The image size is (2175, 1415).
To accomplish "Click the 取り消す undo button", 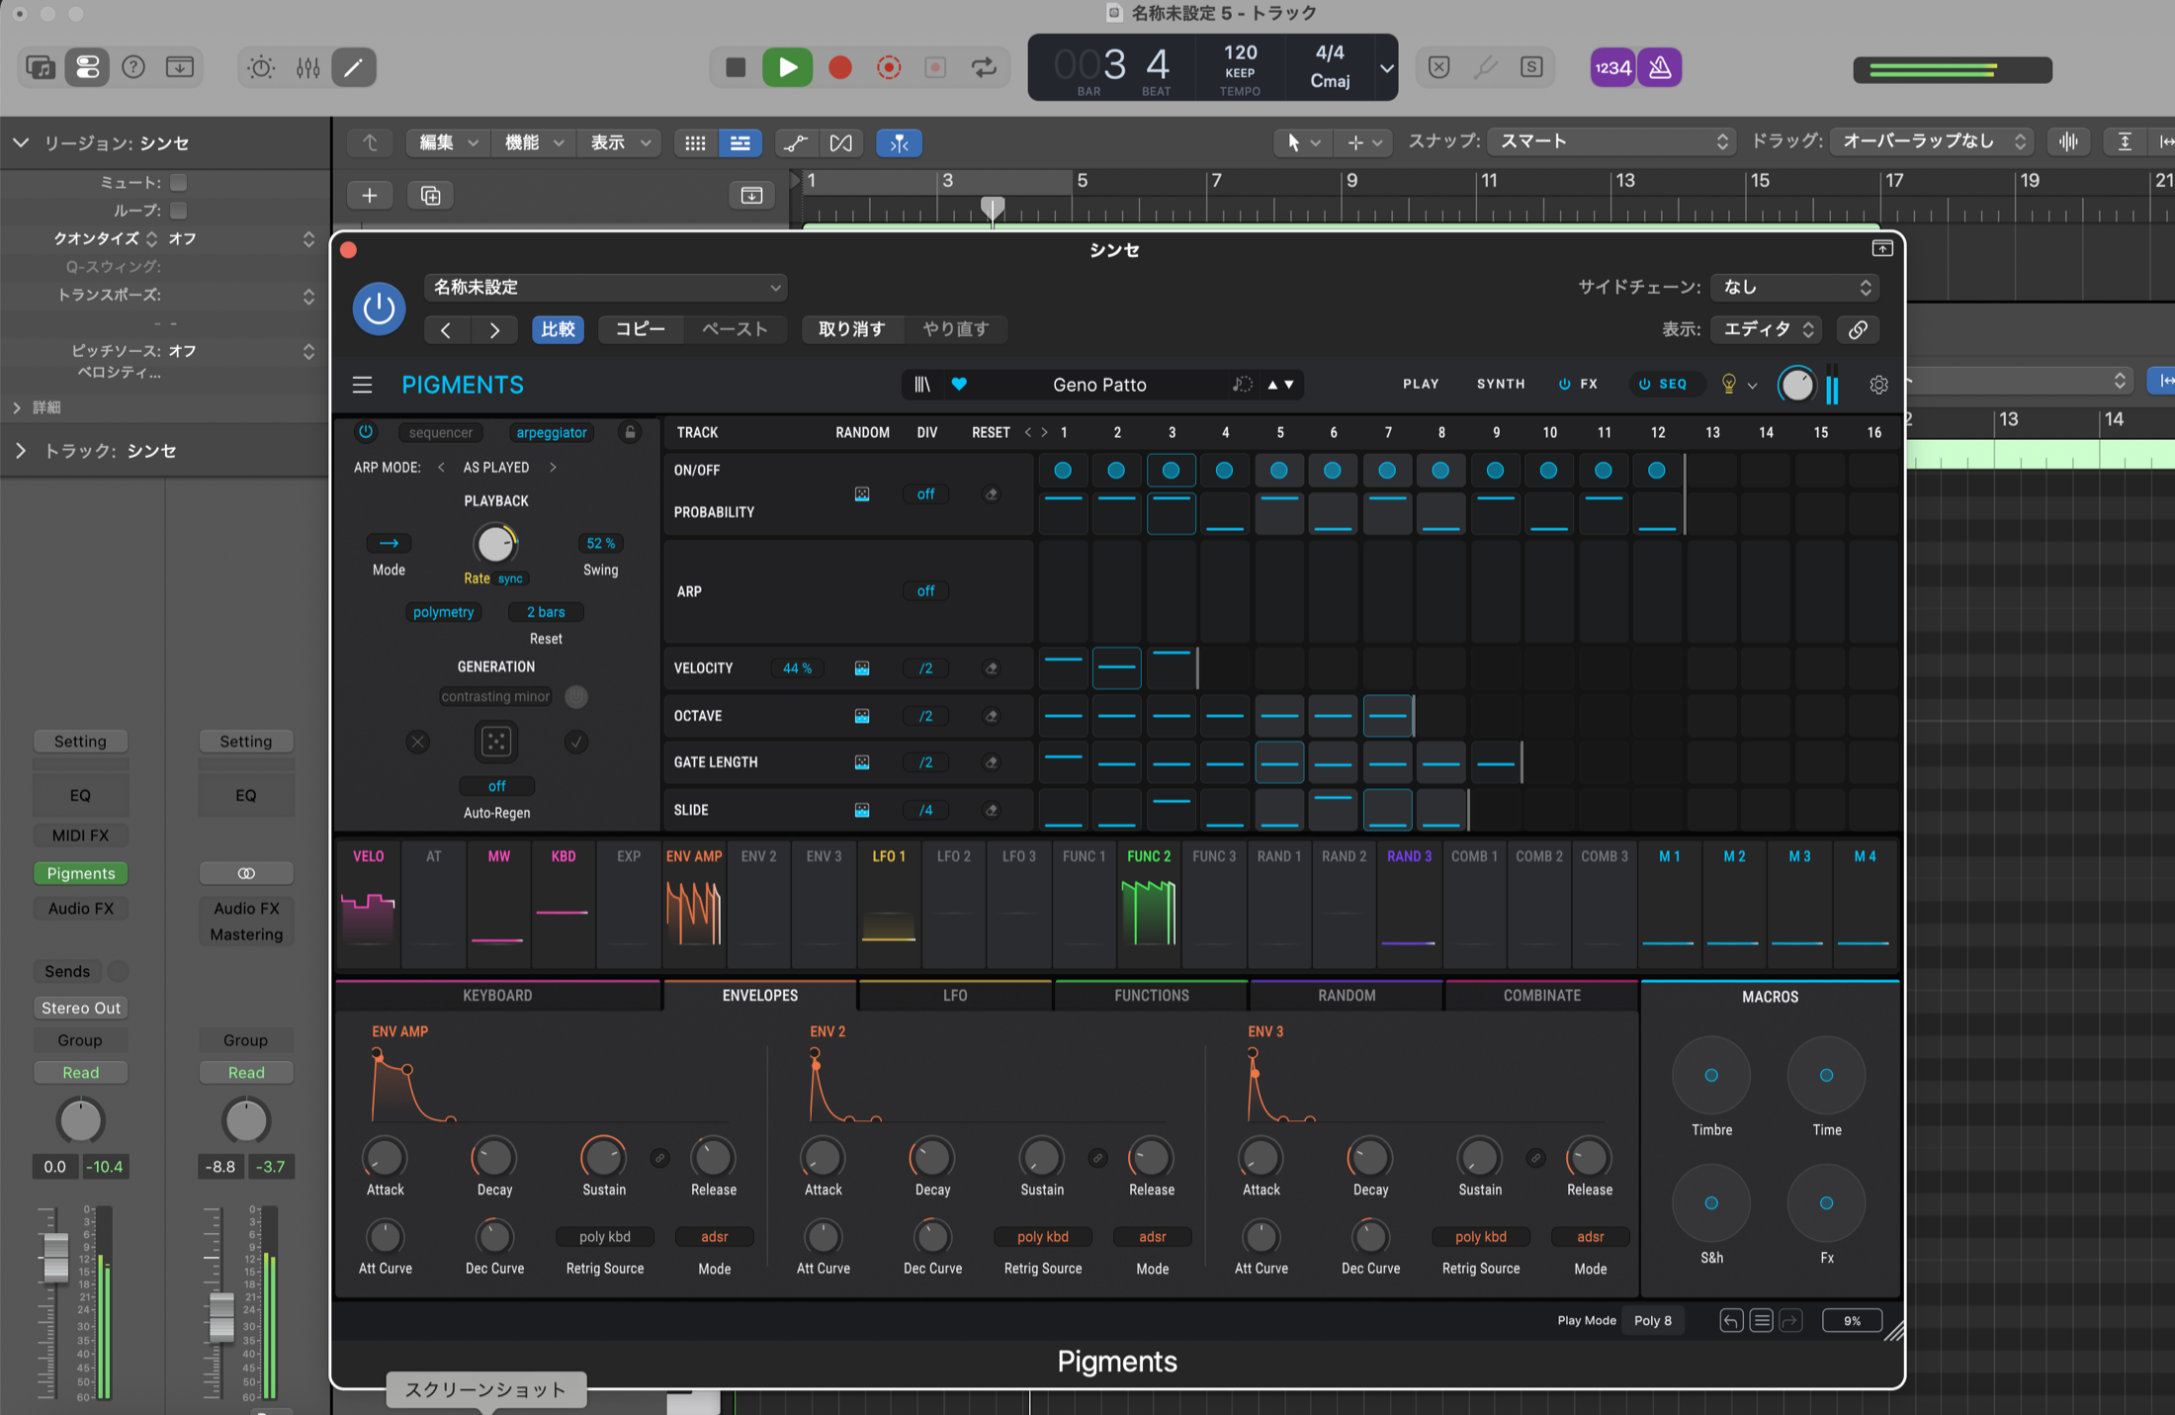I will pos(851,329).
